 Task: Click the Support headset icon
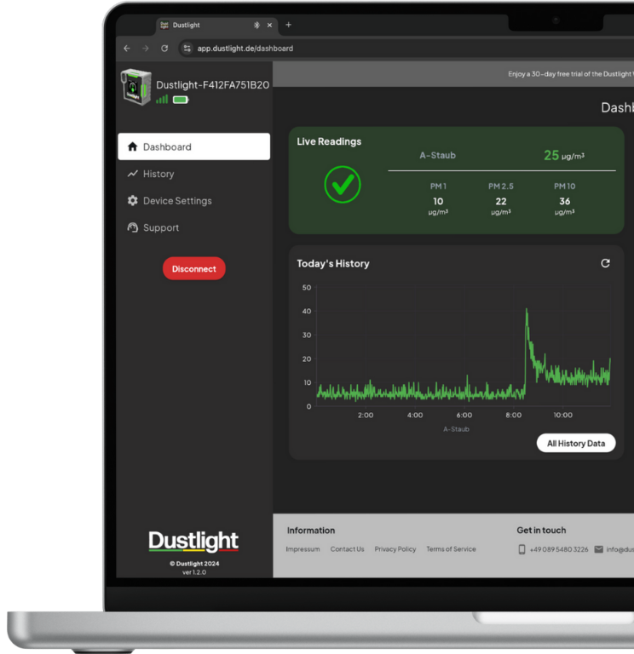coord(132,227)
